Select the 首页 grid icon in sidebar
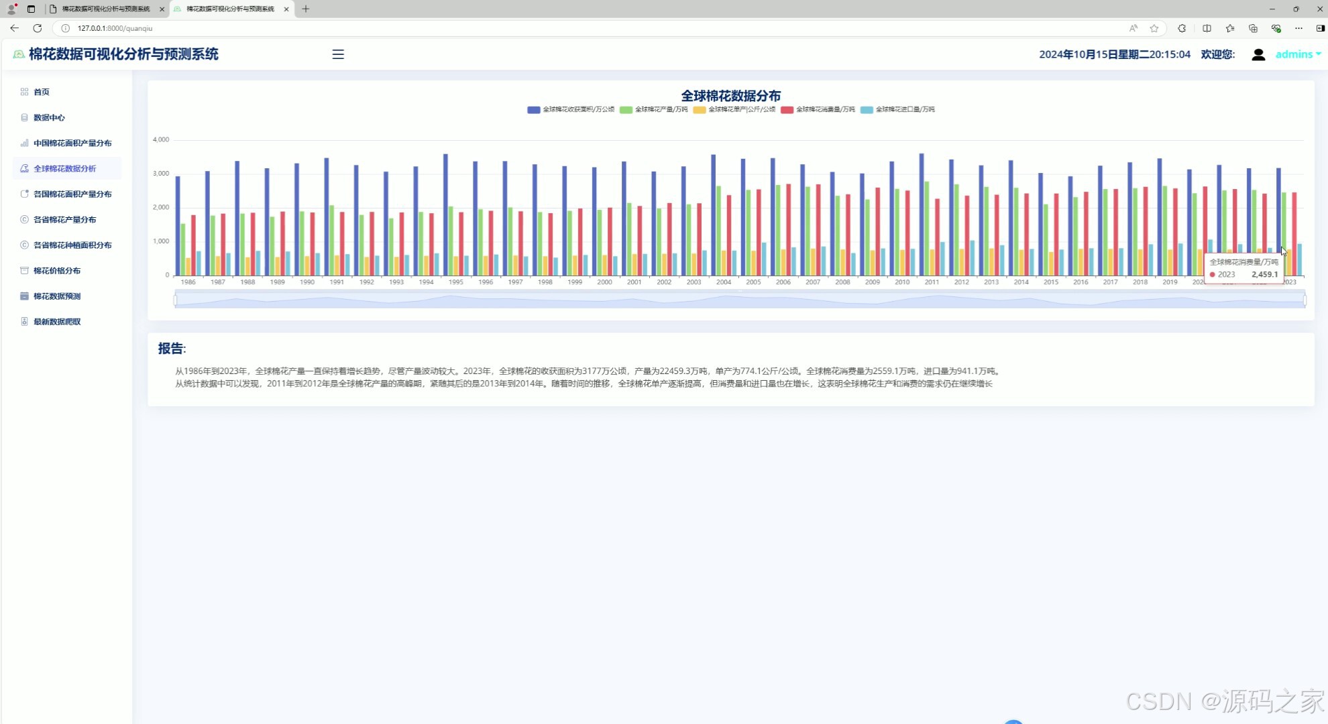 (24, 92)
